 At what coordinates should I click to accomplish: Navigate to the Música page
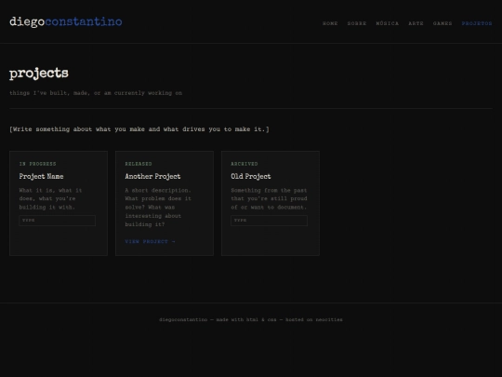pos(388,23)
